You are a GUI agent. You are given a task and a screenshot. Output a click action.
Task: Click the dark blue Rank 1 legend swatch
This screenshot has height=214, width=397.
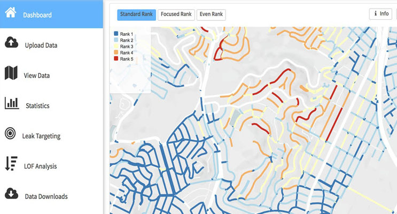(116, 34)
